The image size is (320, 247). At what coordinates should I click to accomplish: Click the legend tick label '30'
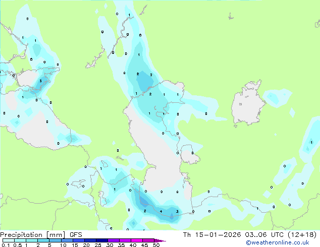click(110, 245)
